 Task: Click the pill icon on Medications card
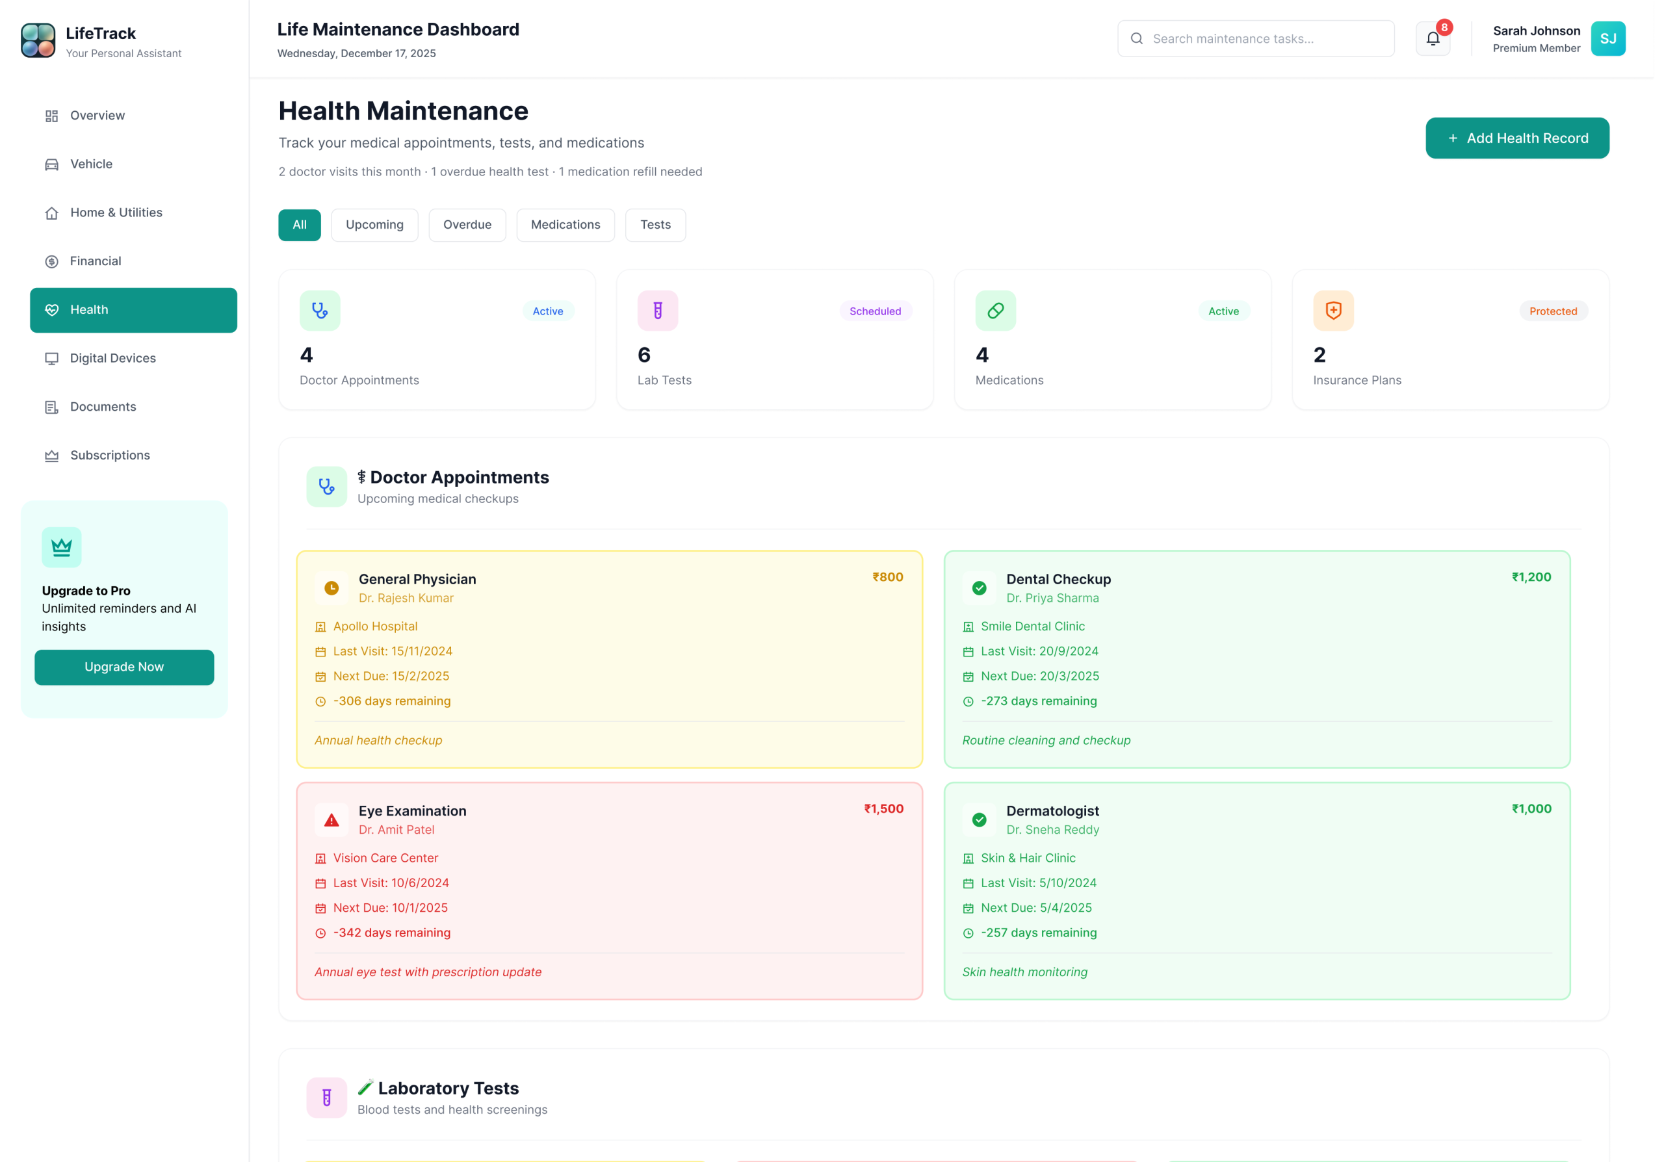(995, 310)
